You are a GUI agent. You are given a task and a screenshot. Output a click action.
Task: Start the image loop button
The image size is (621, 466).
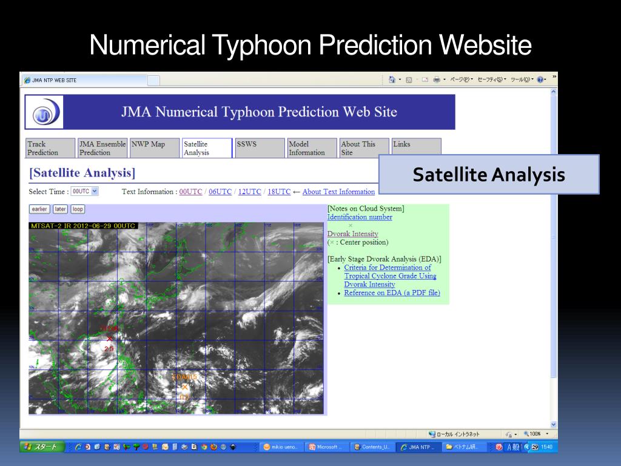click(x=78, y=209)
